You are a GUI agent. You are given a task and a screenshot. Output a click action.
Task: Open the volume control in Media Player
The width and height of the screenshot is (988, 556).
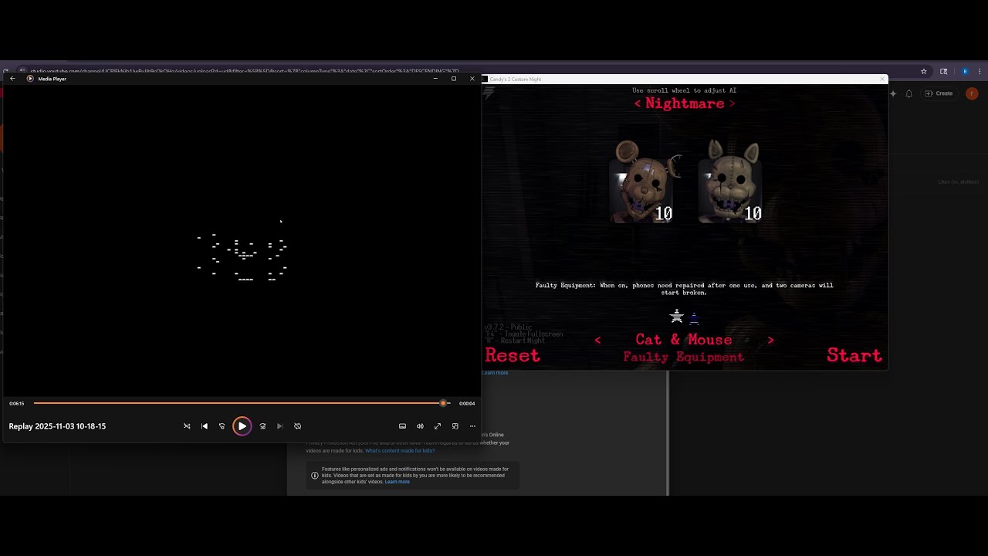coord(420,426)
